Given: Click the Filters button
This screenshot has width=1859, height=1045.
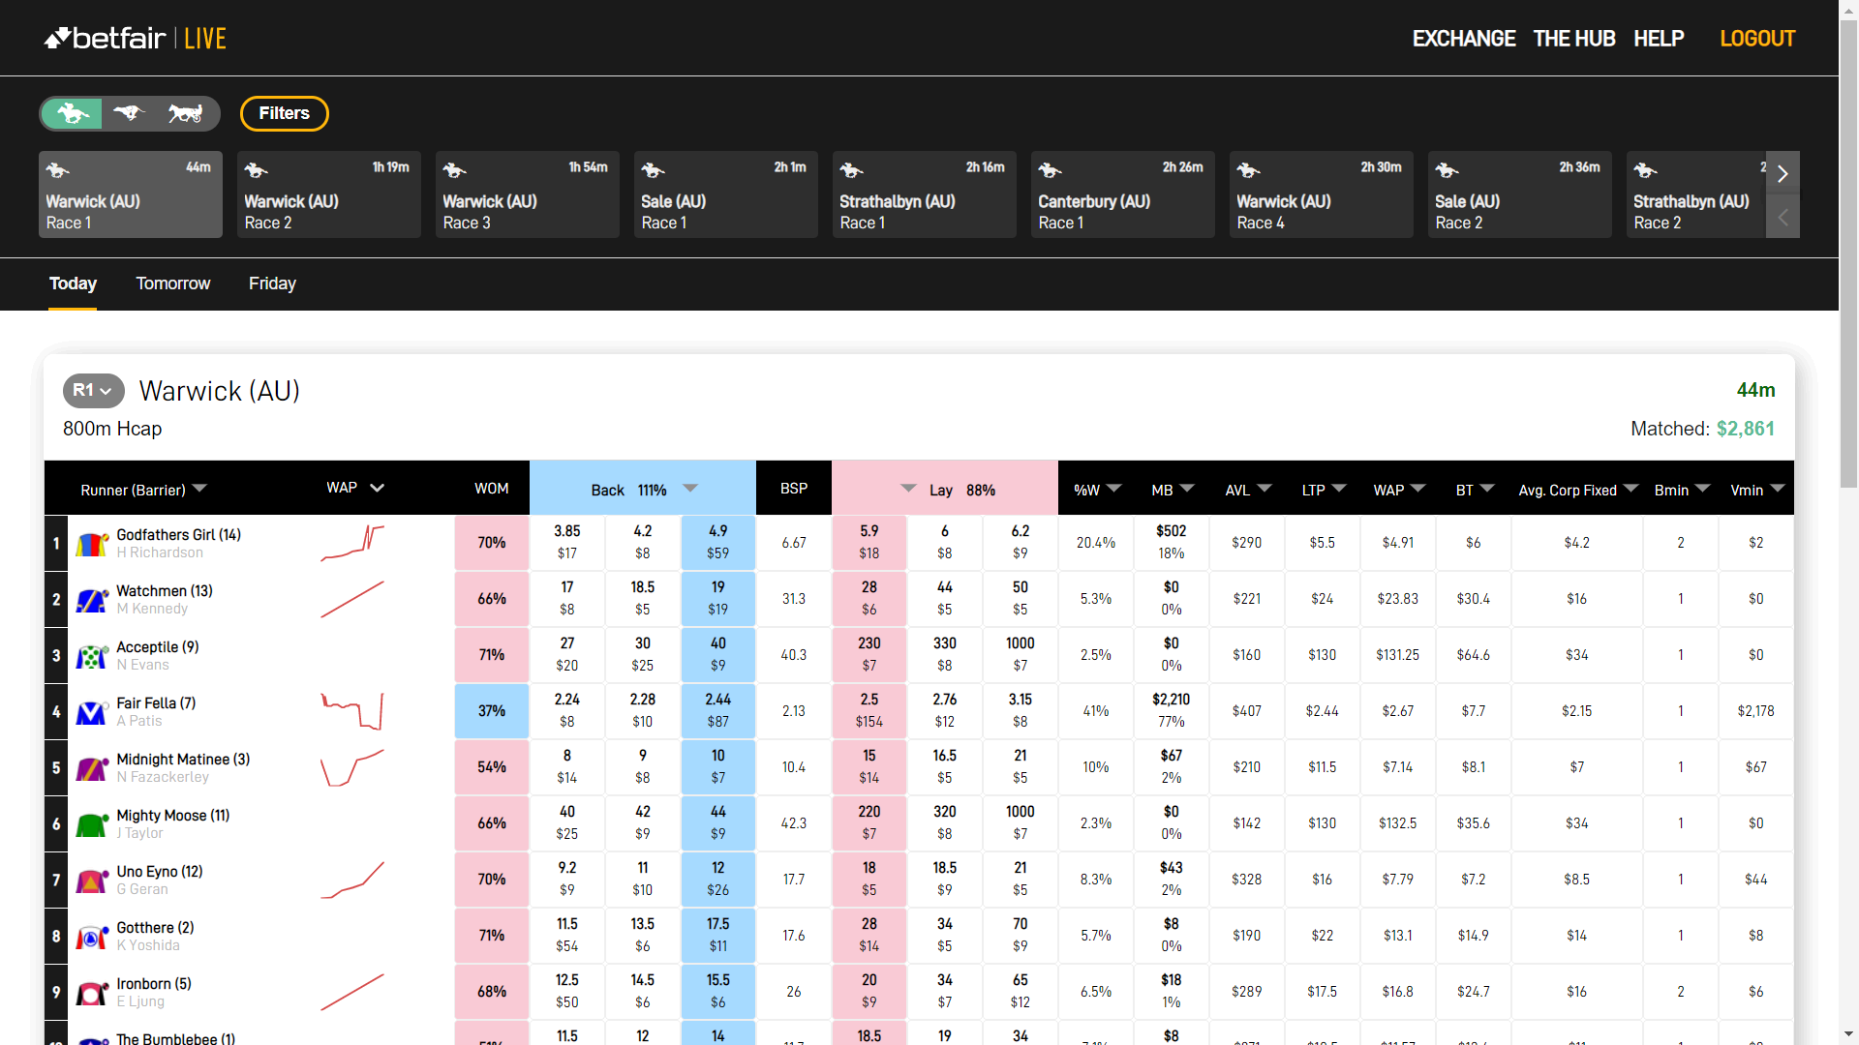Looking at the screenshot, I should (284, 113).
